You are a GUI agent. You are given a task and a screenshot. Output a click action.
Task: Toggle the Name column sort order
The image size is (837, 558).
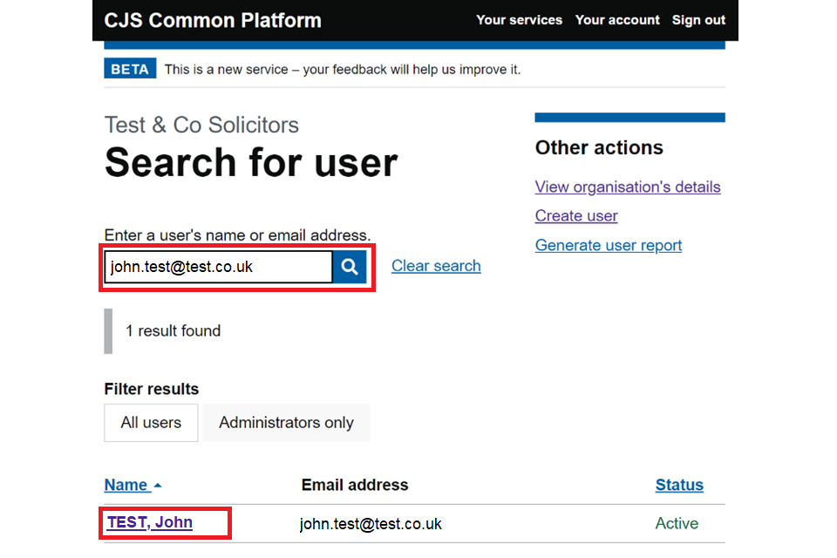click(126, 485)
